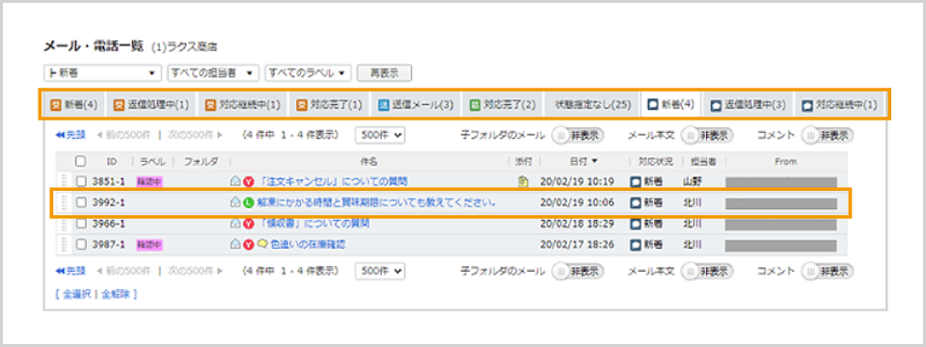Click pink 確認中 label in row 3987-1

[149, 244]
